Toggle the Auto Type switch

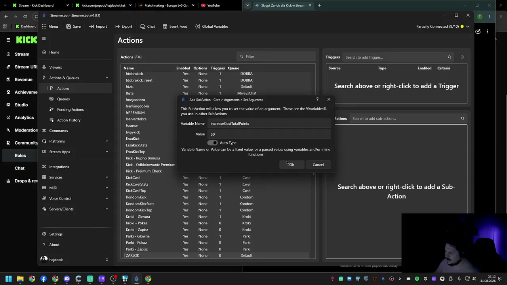click(213, 143)
